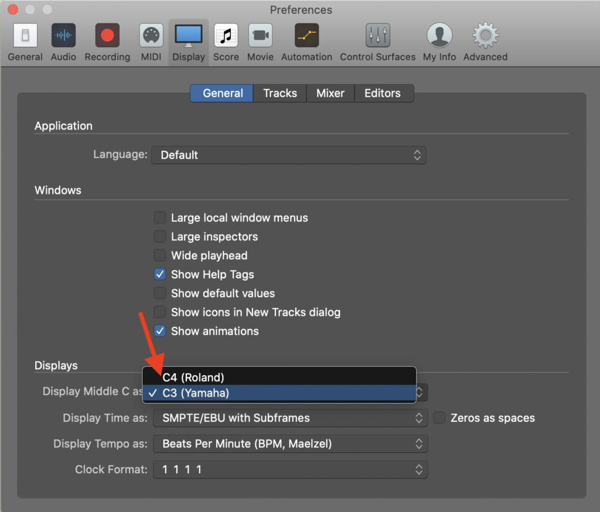Switch to the Editors tab
This screenshot has width=600, height=512.
click(383, 93)
